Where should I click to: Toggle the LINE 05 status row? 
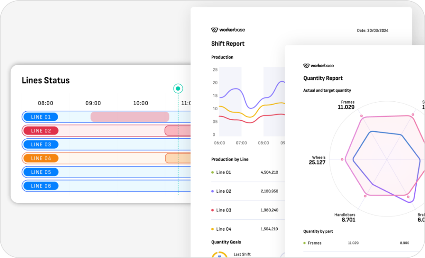[40, 172]
